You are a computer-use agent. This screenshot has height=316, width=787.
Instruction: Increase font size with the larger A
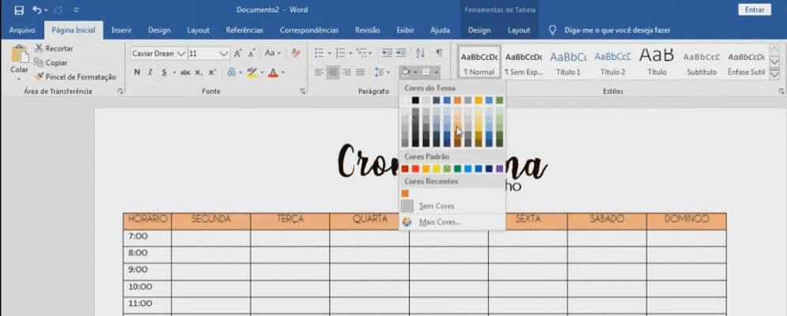238,53
